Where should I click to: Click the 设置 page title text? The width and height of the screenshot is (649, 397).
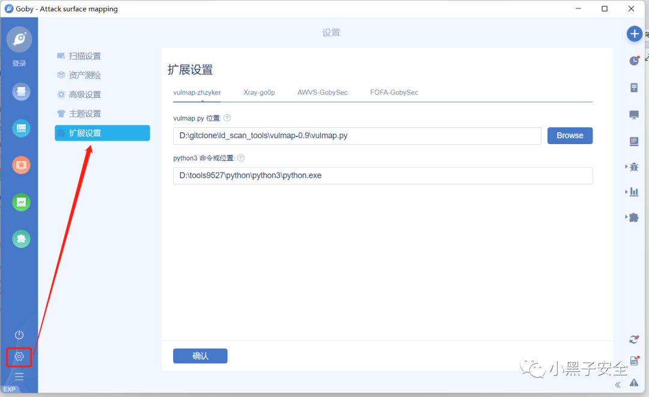pos(331,32)
